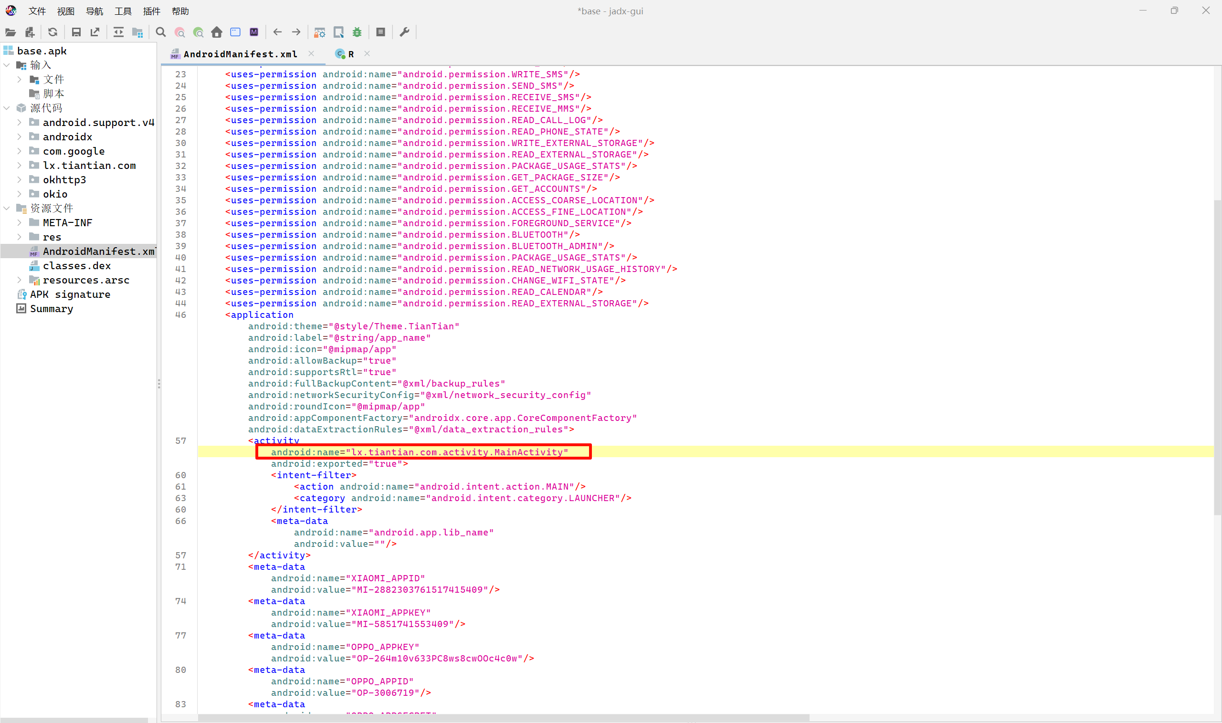Toggle the flatten packages icon
Screen dimensions: 1222x723
[137, 32]
